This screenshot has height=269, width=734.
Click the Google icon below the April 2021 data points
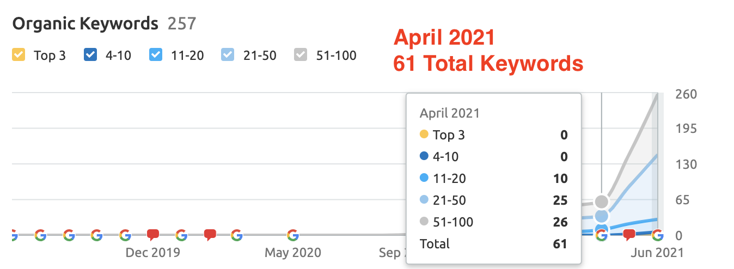pyautogui.click(x=601, y=235)
